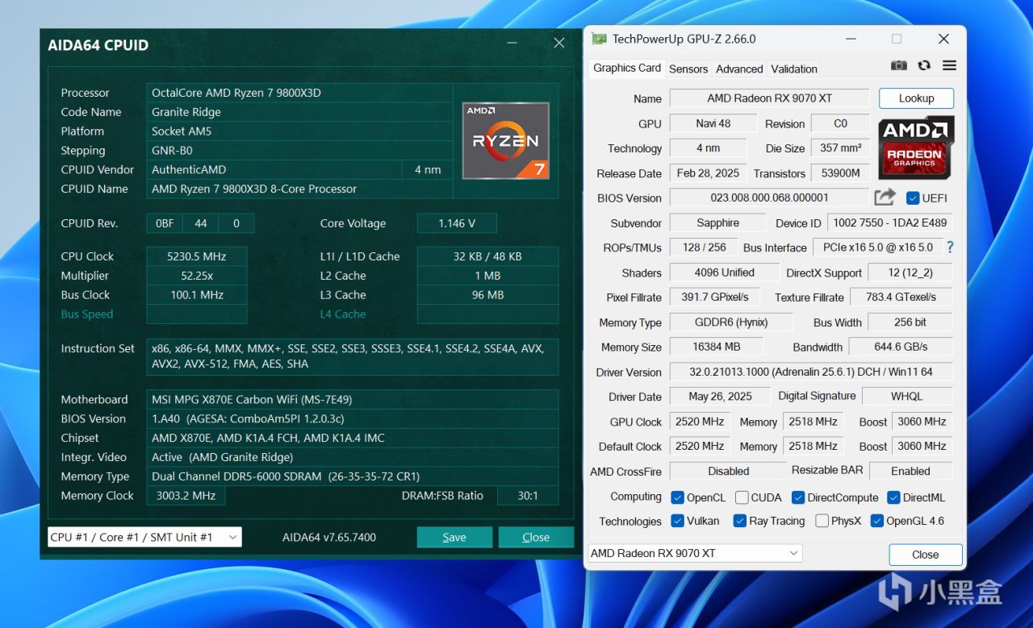The image size is (1033, 628).
Task: Click the Release Date Feb 28, 2025
Action: point(709,173)
